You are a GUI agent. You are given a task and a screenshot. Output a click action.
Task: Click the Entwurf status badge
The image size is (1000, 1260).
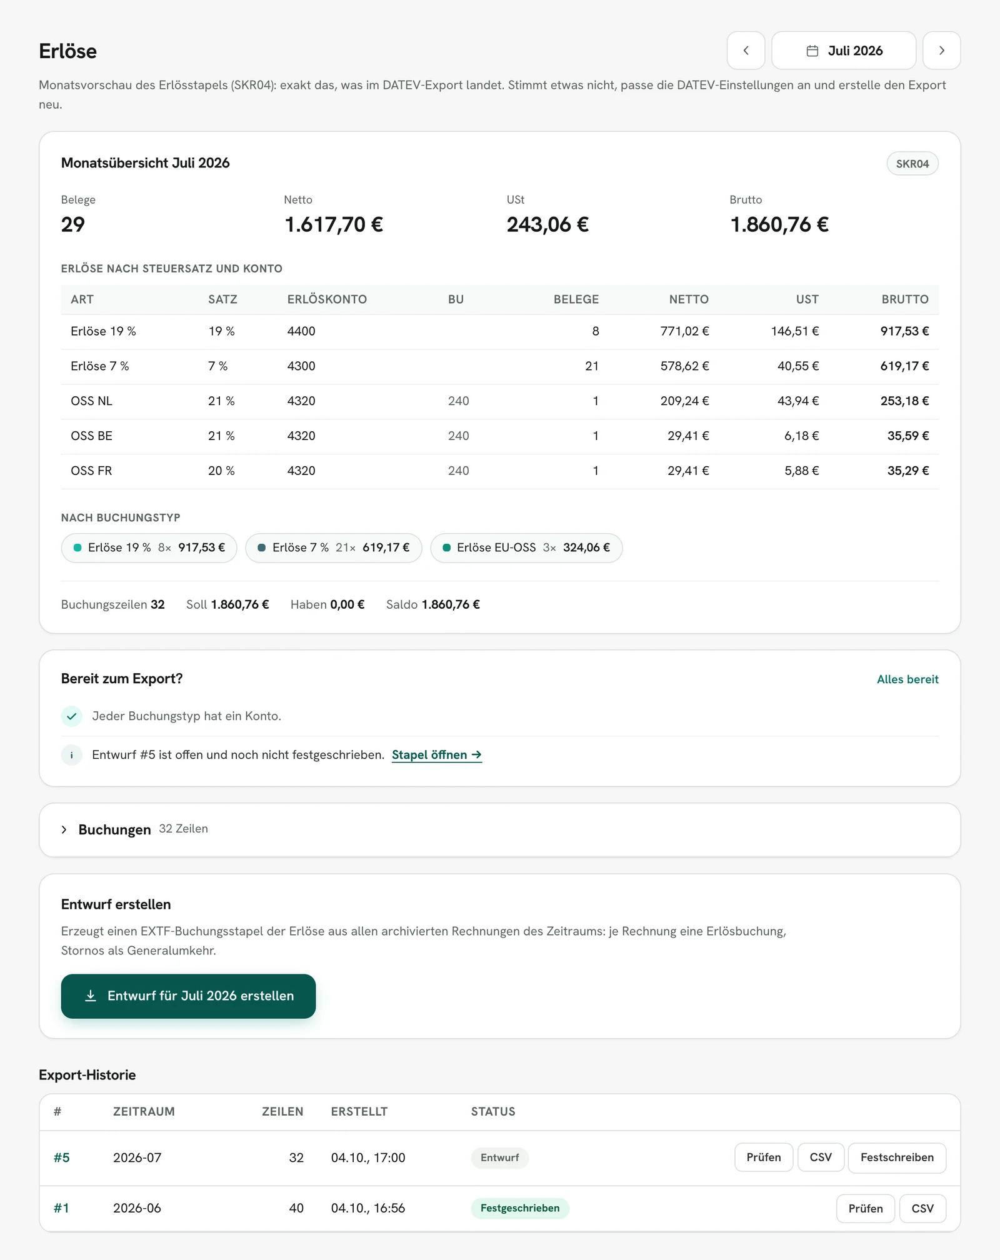tap(499, 1157)
